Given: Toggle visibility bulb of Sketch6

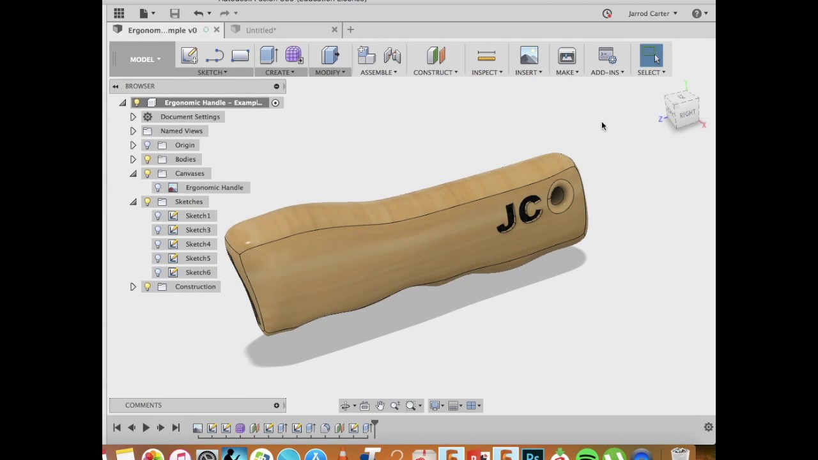Looking at the screenshot, I should pos(158,272).
